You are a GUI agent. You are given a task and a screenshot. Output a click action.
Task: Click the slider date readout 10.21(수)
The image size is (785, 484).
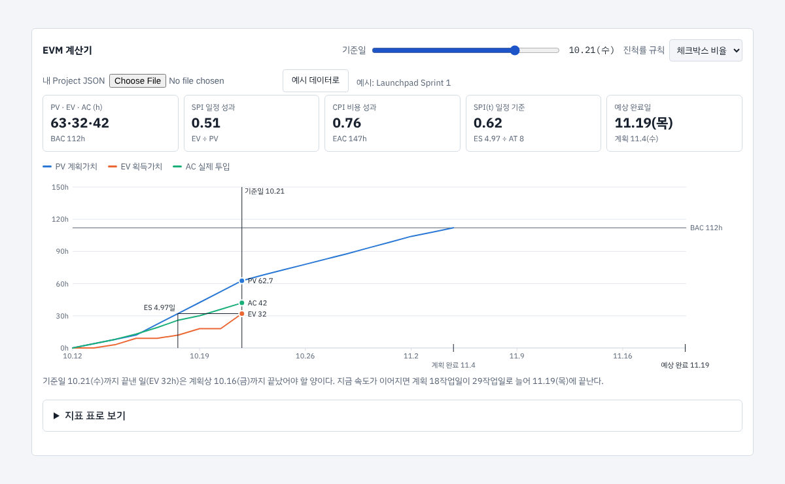click(x=592, y=50)
